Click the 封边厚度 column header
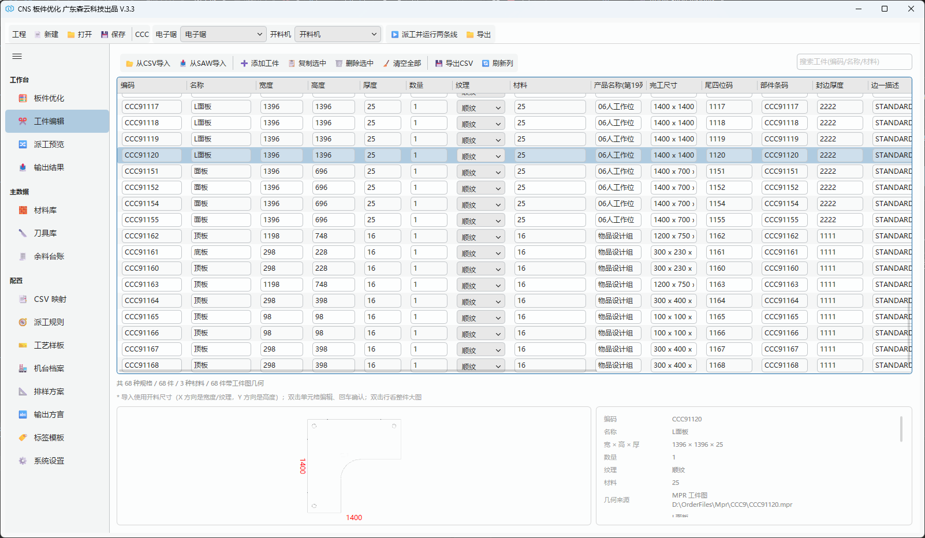925x538 pixels. point(840,85)
